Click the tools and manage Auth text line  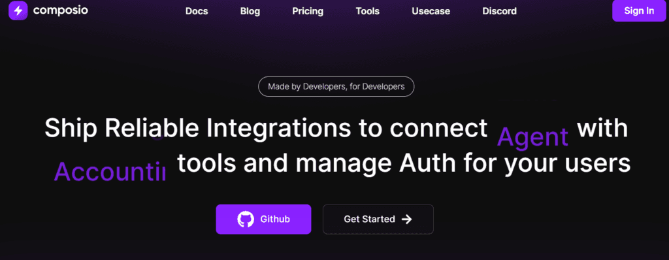[404, 164]
